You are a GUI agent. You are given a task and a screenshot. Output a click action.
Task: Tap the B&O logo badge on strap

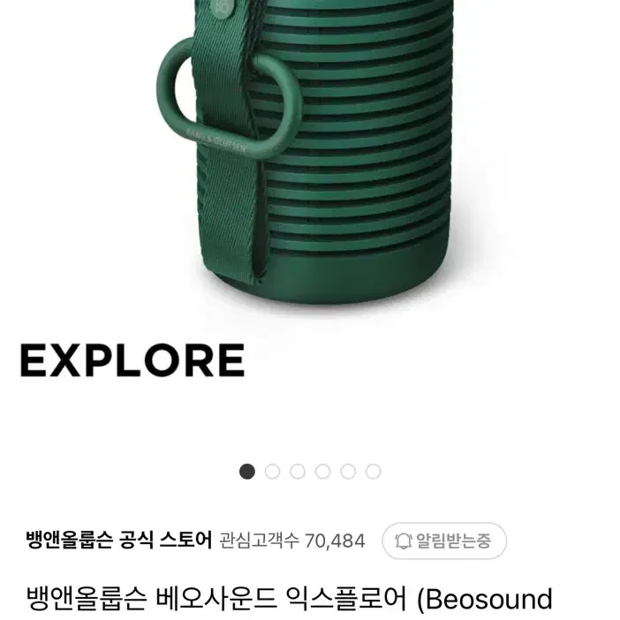[x=223, y=8]
